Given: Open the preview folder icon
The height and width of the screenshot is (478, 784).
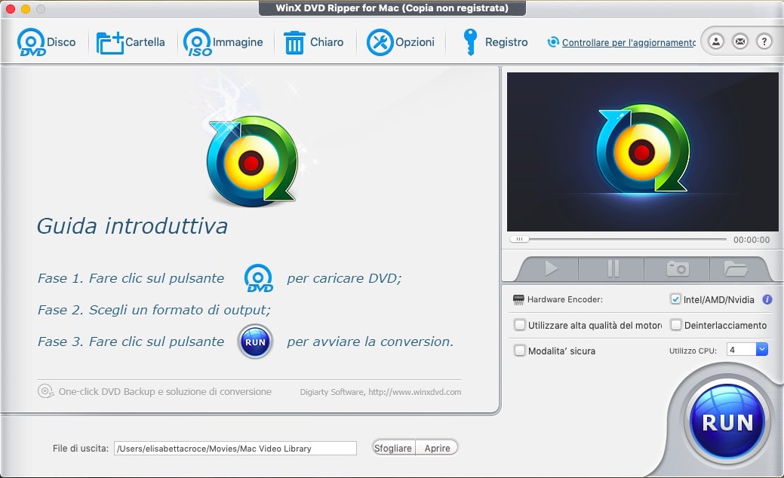Looking at the screenshot, I should [736, 268].
